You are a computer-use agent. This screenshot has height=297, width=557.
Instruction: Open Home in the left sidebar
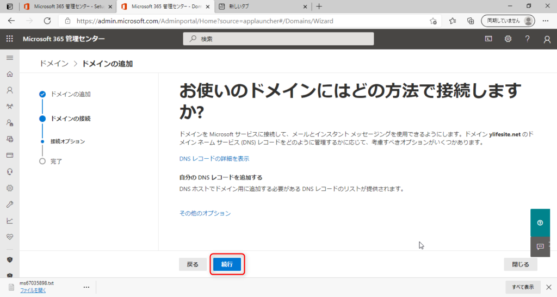coord(10,74)
